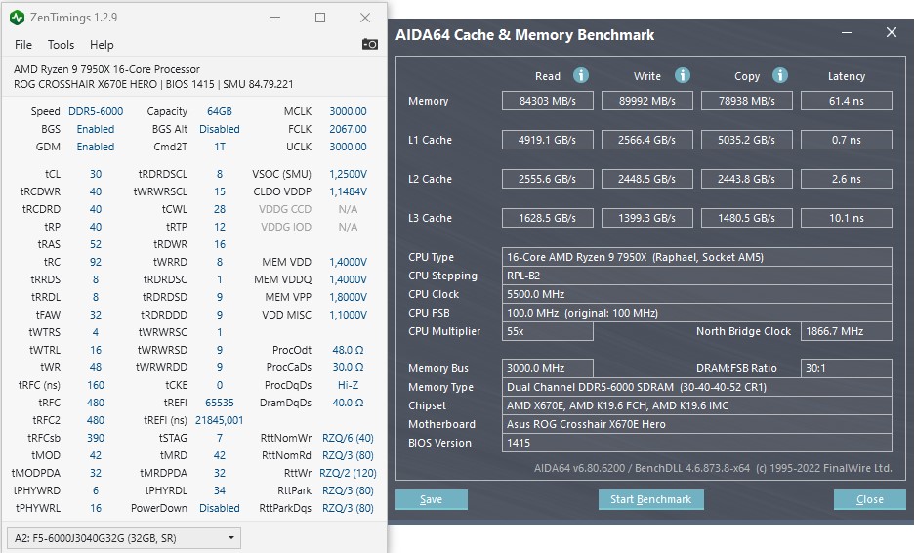Click the 64GB capacity value
The height and width of the screenshot is (553, 915).
220,111
